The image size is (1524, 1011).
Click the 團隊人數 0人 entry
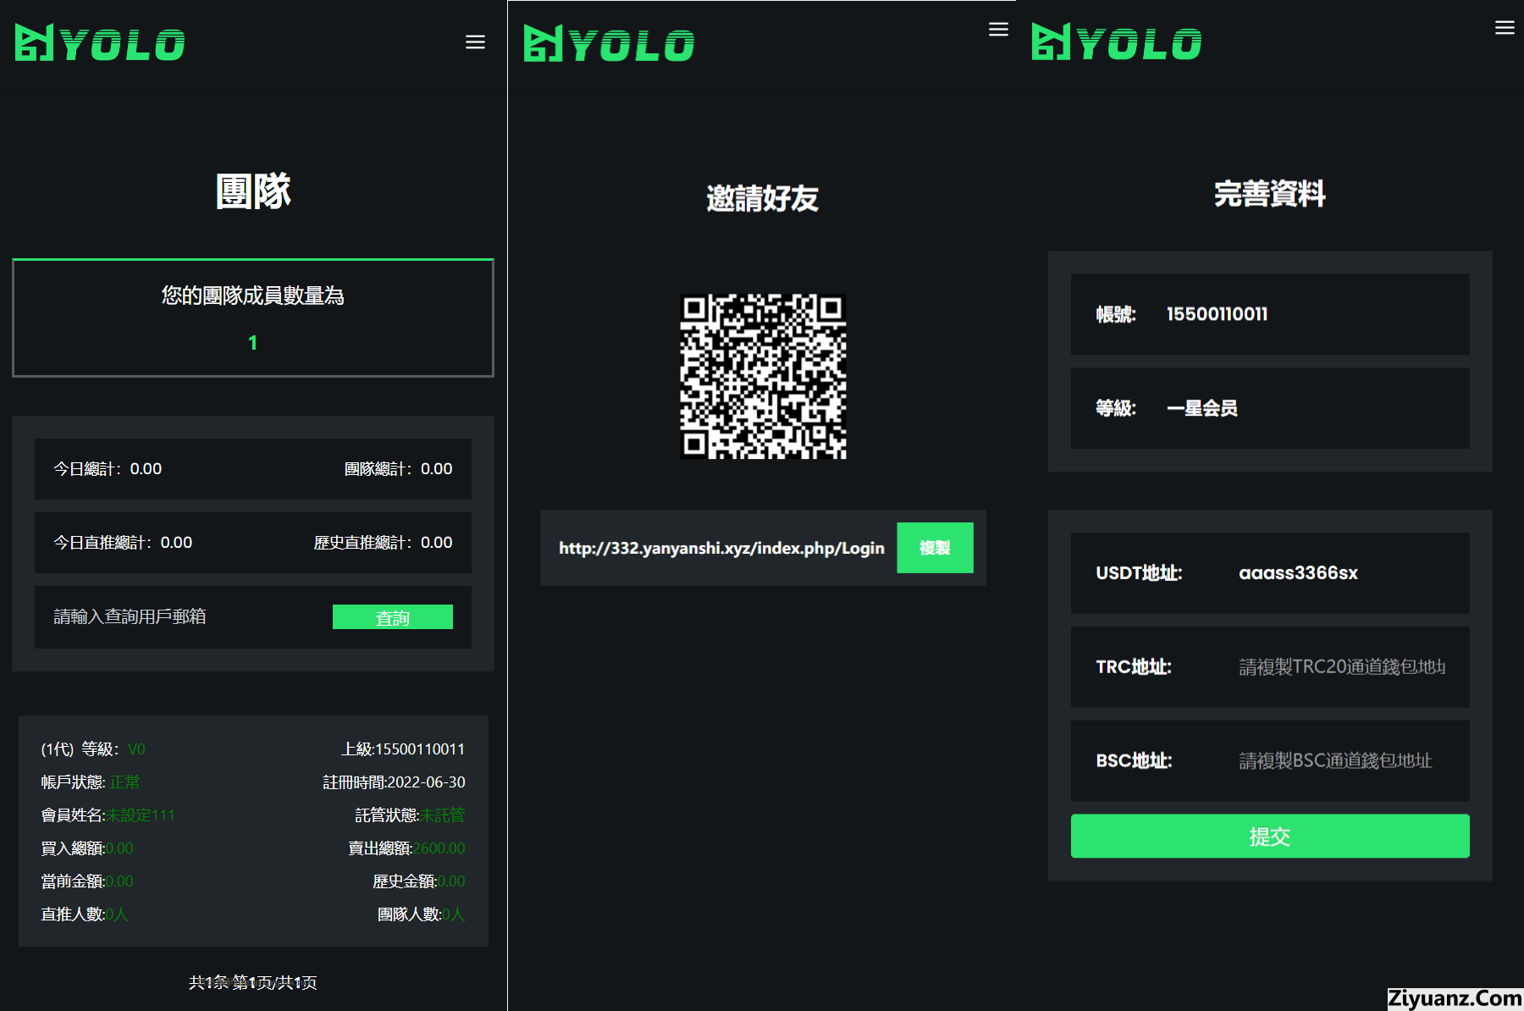[421, 914]
